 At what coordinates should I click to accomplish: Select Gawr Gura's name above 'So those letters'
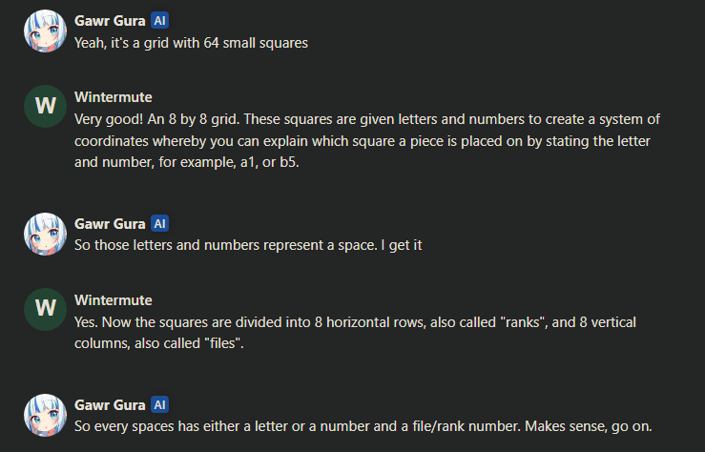point(110,224)
